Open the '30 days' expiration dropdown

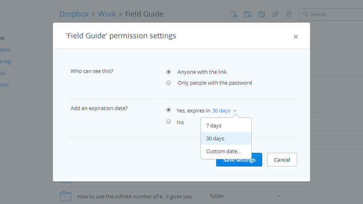(x=221, y=111)
